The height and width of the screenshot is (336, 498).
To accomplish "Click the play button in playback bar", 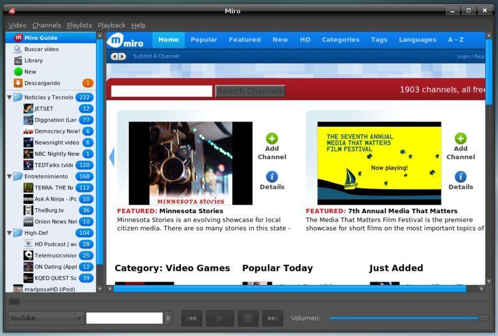I will click(220, 318).
